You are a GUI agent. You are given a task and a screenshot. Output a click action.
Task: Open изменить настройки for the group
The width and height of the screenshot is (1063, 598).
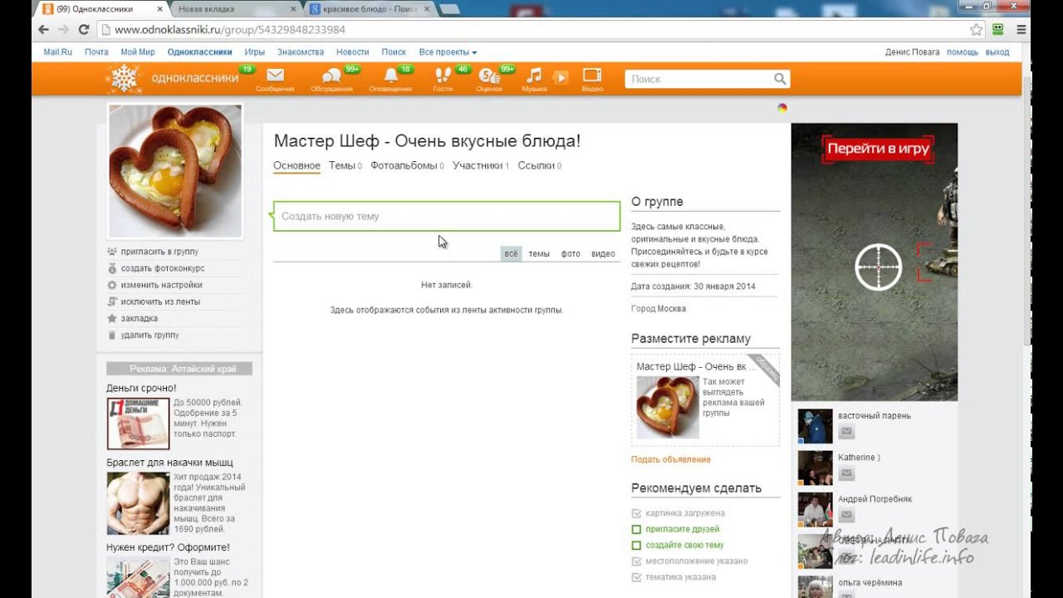pos(161,285)
